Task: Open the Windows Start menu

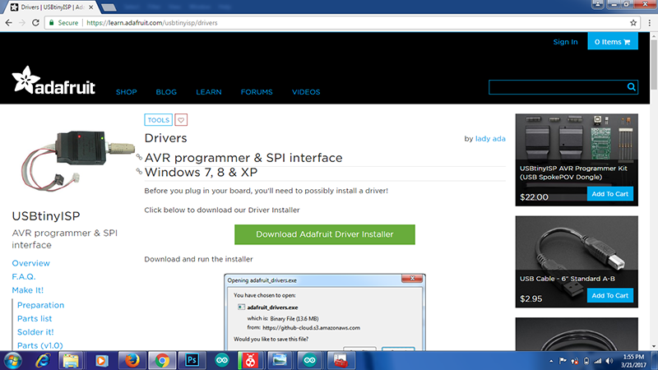Action: click(12, 361)
